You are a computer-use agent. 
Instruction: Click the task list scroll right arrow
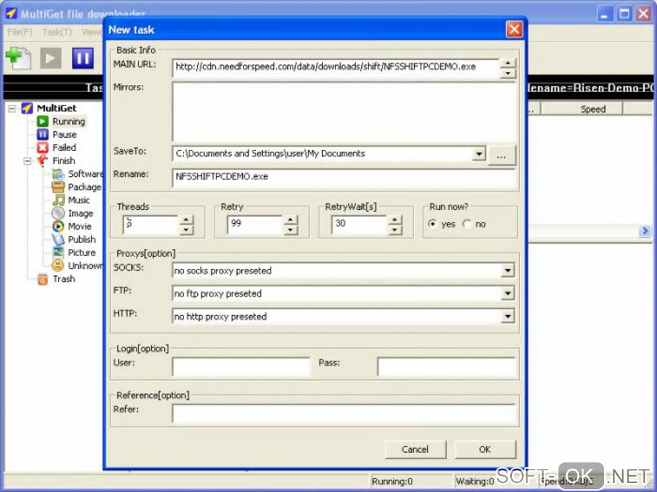[645, 230]
